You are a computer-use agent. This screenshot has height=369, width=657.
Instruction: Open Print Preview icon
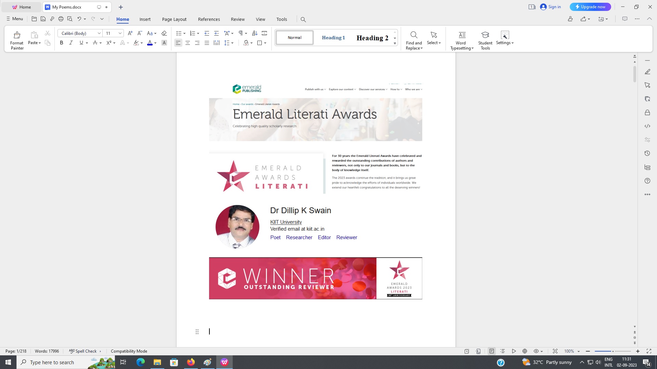coord(70,19)
